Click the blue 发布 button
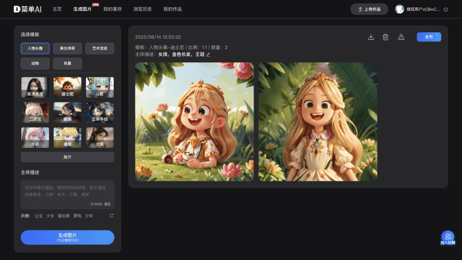 [x=429, y=37]
